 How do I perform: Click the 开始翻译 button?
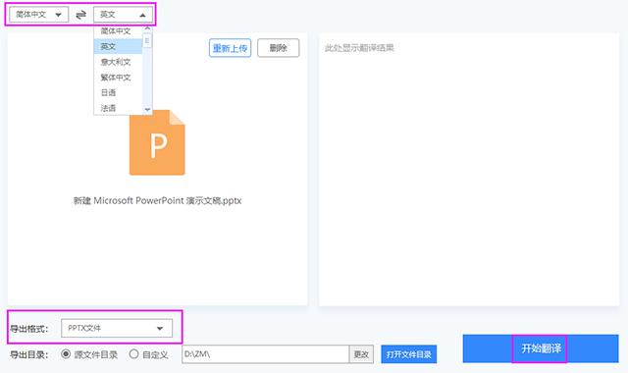click(541, 348)
